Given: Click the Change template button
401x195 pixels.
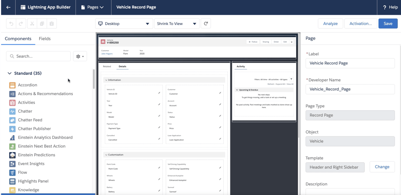Looking at the screenshot, I should coord(382,167).
